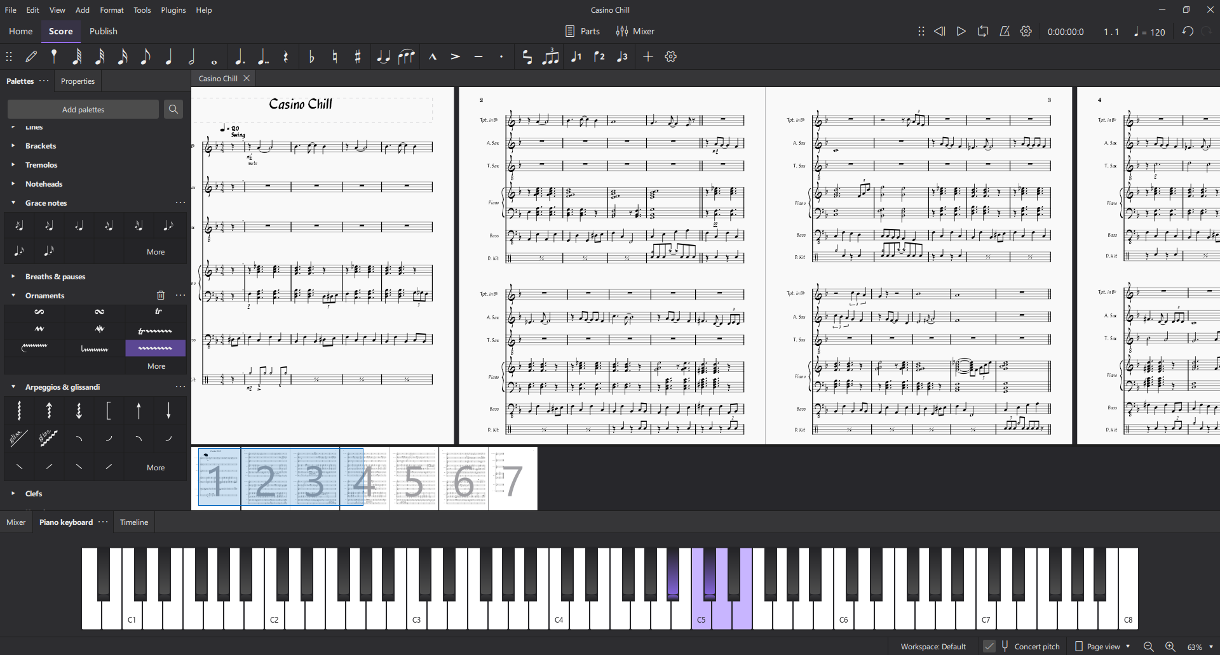1220x655 pixels.
Task: Open the Mixer from toolbar
Action: (635, 31)
